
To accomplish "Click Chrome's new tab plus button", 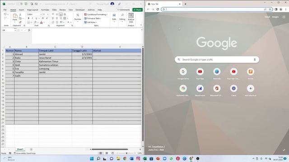I will [185, 4].
